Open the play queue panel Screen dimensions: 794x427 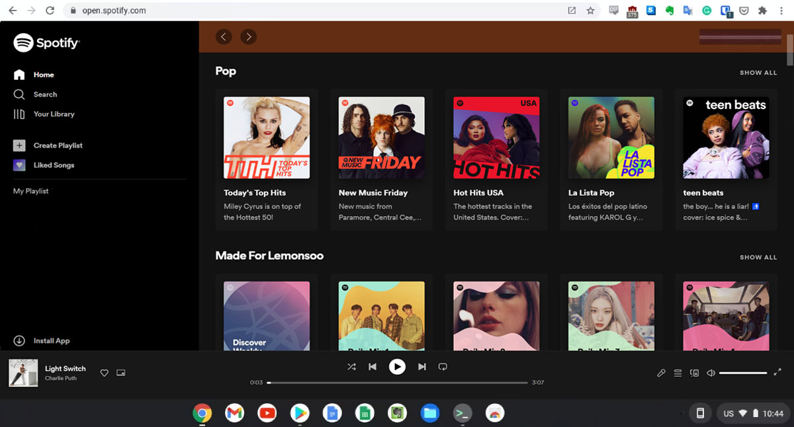pos(678,373)
